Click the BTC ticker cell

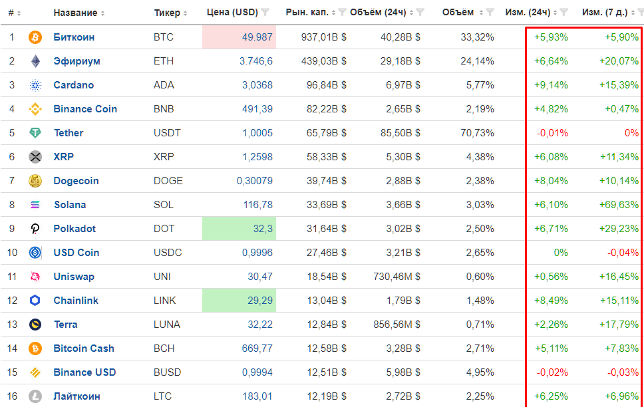164,37
